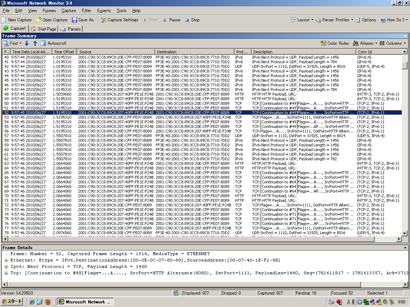
Task: Open the Capture menu
Action: click(x=69, y=11)
